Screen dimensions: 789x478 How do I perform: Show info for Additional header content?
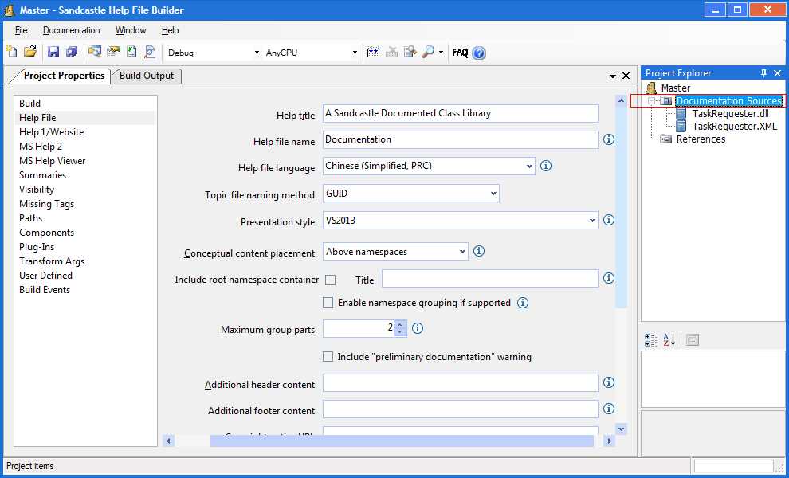point(609,382)
